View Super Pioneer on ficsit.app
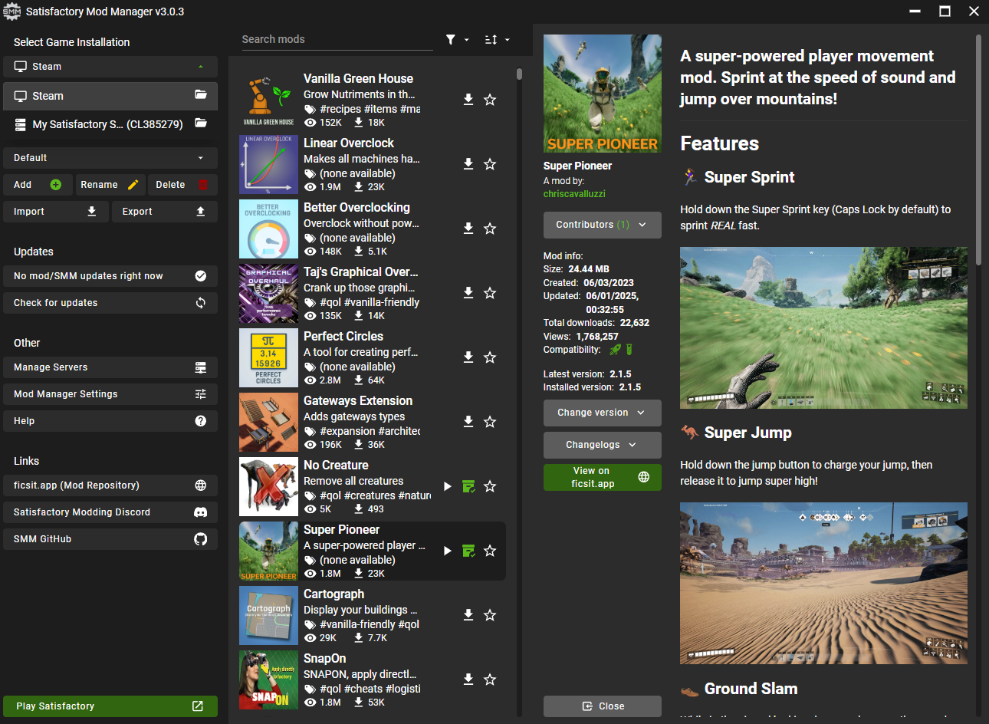The width and height of the screenshot is (989, 724). click(x=603, y=477)
